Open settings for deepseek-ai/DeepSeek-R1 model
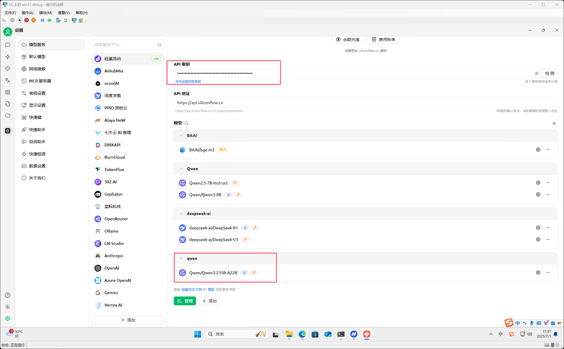The height and width of the screenshot is (349, 564). coord(538,228)
